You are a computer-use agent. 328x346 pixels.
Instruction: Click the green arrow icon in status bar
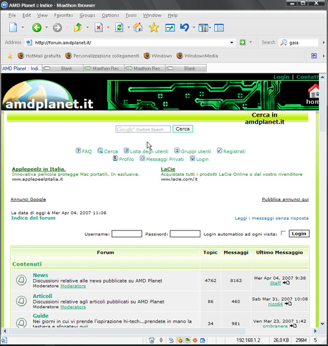[187, 340]
